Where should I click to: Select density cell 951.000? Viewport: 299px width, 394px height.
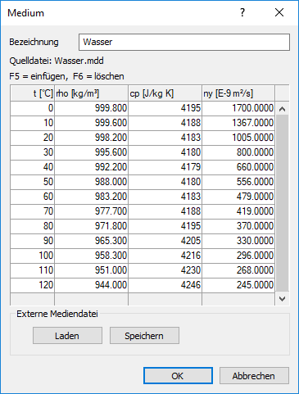tap(92, 270)
